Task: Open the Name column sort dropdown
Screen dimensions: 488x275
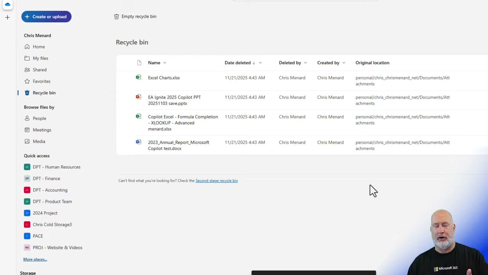Action: 164,63
